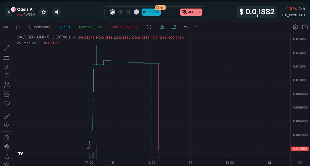Click the OAI / WETH pair label

click(26, 15)
